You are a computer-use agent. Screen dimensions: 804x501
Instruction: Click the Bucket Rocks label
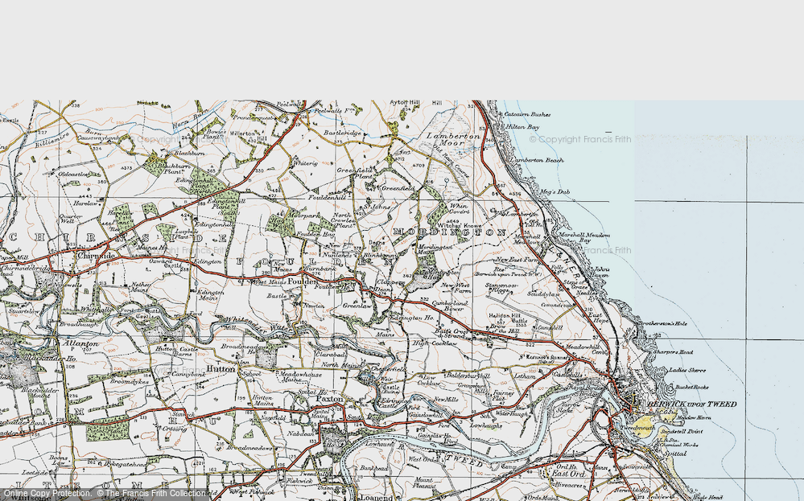click(x=691, y=388)
